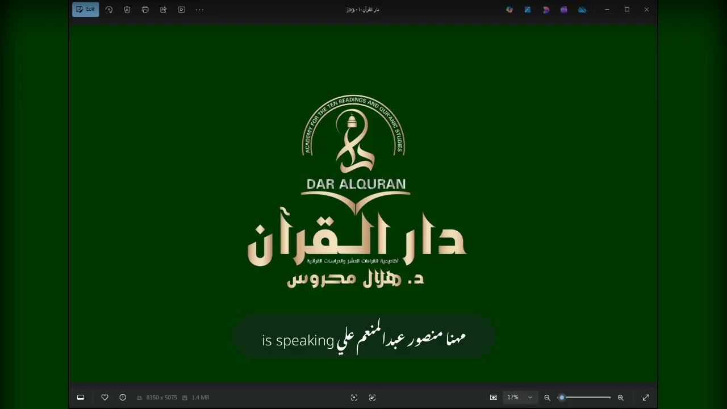Click the zoom slider handle
This screenshot has height=409, width=727.
click(562, 398)
